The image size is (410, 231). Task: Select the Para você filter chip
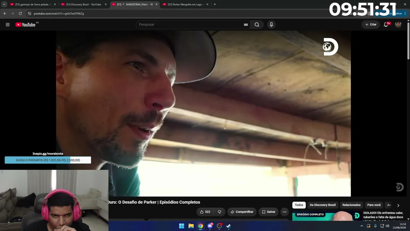pos(374,205)
